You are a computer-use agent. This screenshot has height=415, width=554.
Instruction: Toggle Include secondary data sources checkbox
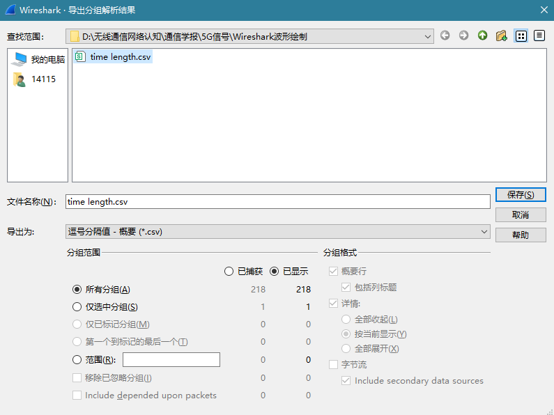click(x=346, y=381)
